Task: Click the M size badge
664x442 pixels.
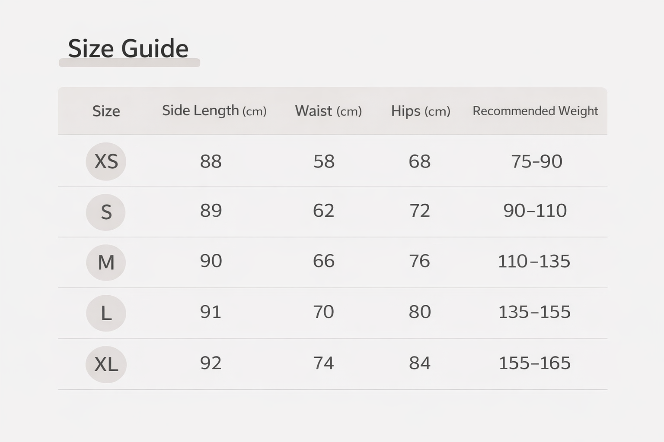Action: point(106,262)
